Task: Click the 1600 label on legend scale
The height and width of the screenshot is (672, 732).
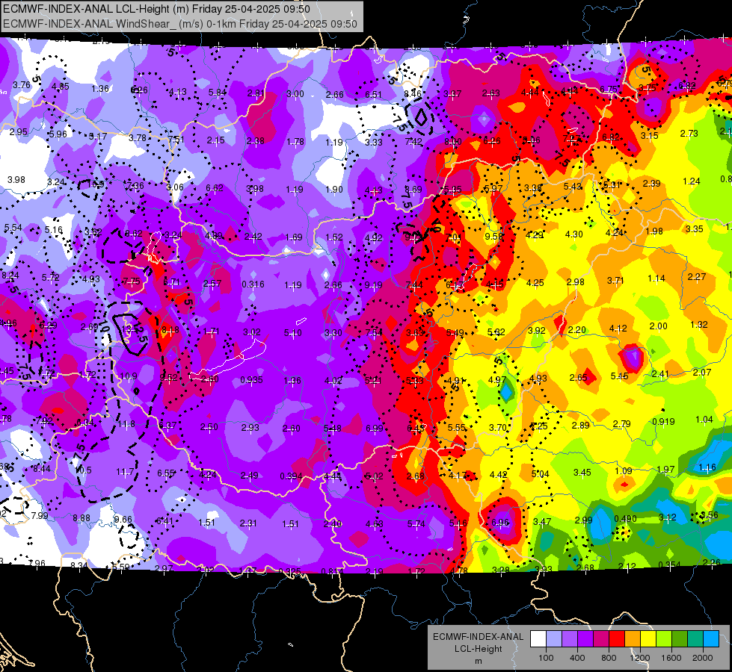Action: (x=671, y=658)
